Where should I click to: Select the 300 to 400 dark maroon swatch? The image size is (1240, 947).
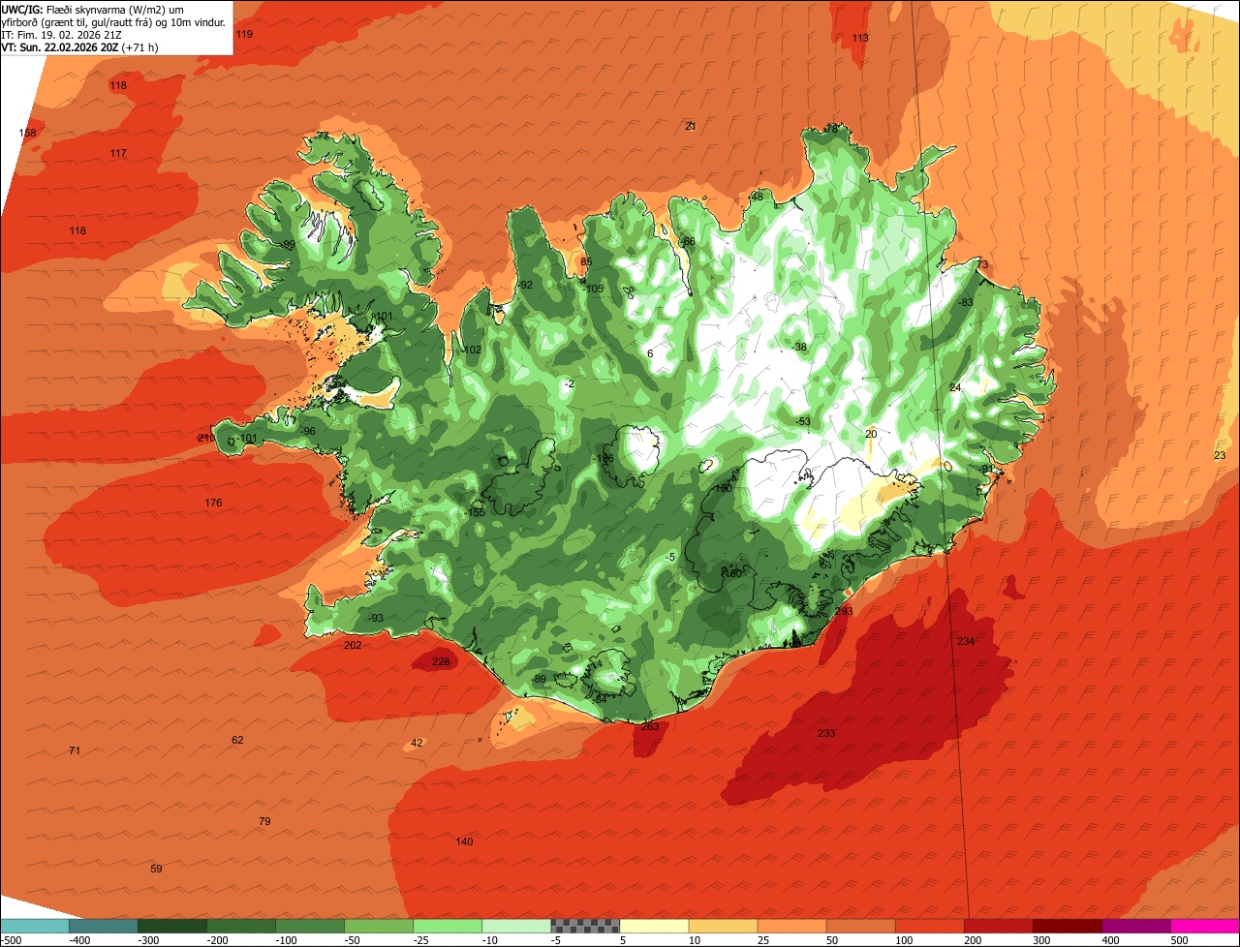[1068, 925]
